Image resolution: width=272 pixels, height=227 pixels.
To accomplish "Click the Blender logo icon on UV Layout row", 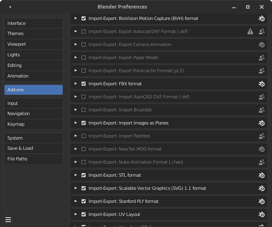I will coord(261,214).
